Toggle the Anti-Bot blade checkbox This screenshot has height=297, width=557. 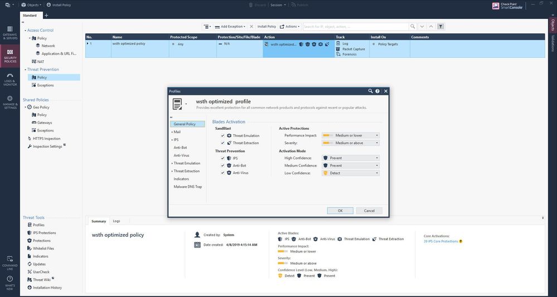pyautogui.click(x=223, y=165)
